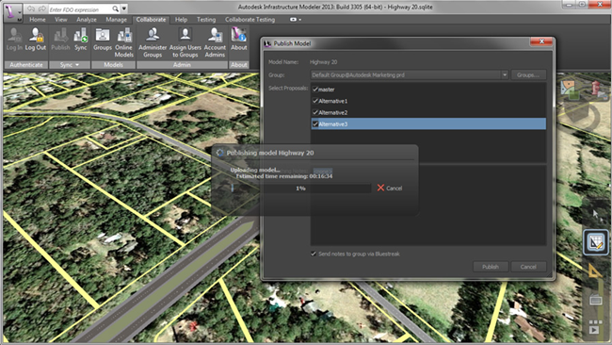612x345 pixels.
Task: Click the Log In ribbon icon
Action: (x=14, y=40)
